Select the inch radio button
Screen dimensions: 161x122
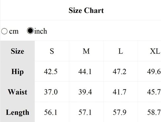tap(30, 30)
